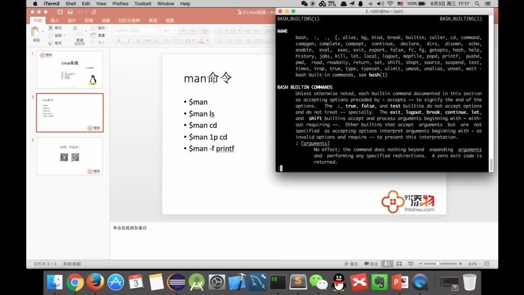Viewport: 524px width, 295px height.
Task: Click the New Slide (新建幻灯片) icon
Action: pos(78,34)
